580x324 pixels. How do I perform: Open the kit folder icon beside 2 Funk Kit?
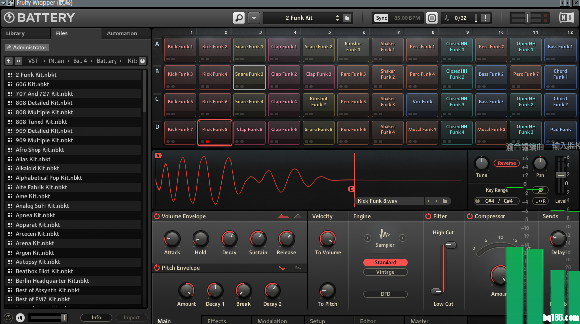point(348,18)
